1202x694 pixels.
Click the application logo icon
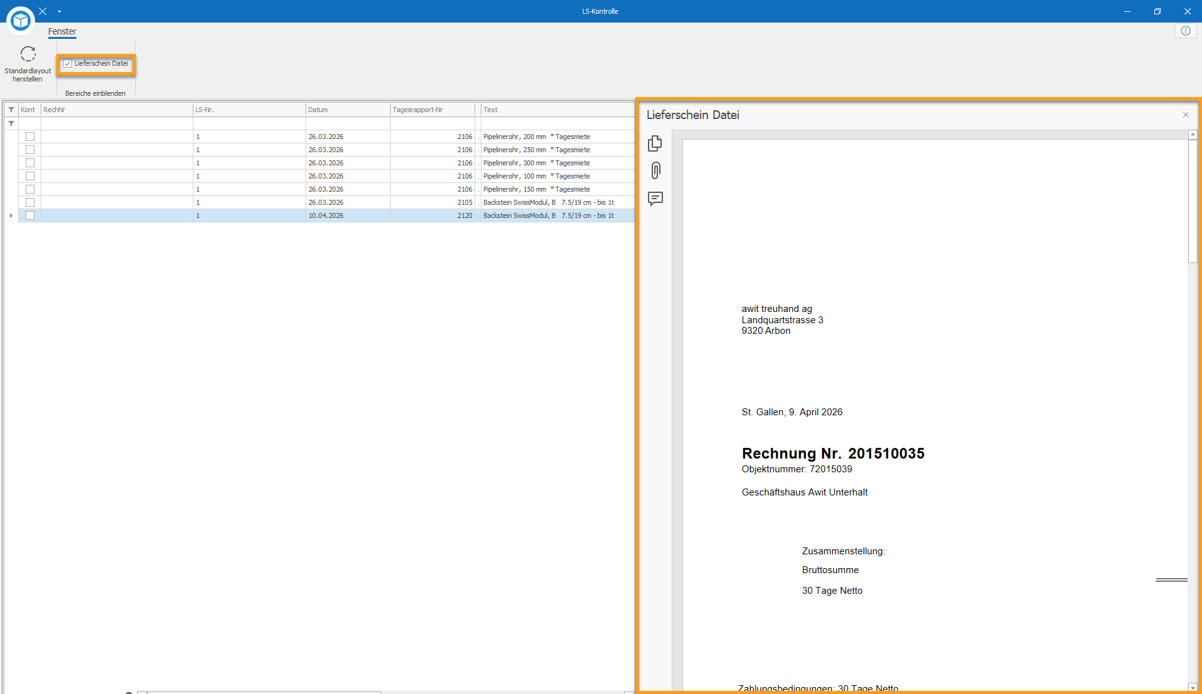21,21
